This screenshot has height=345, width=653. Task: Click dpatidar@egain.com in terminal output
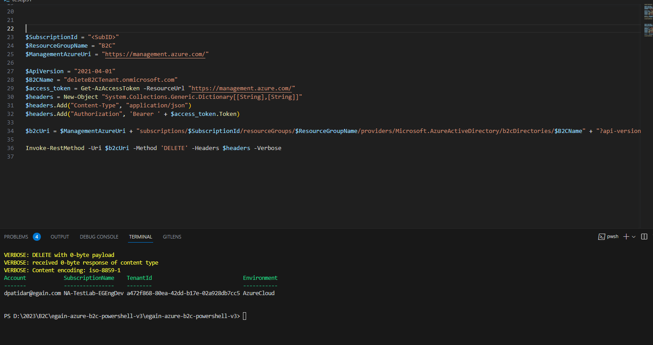pos(32,293)
